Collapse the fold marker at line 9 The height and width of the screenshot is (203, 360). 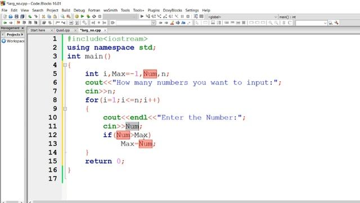coord(65,109)
